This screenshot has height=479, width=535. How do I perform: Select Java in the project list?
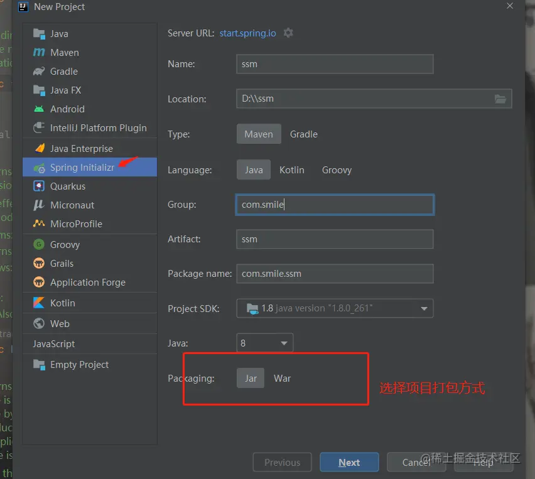point(90,34)
